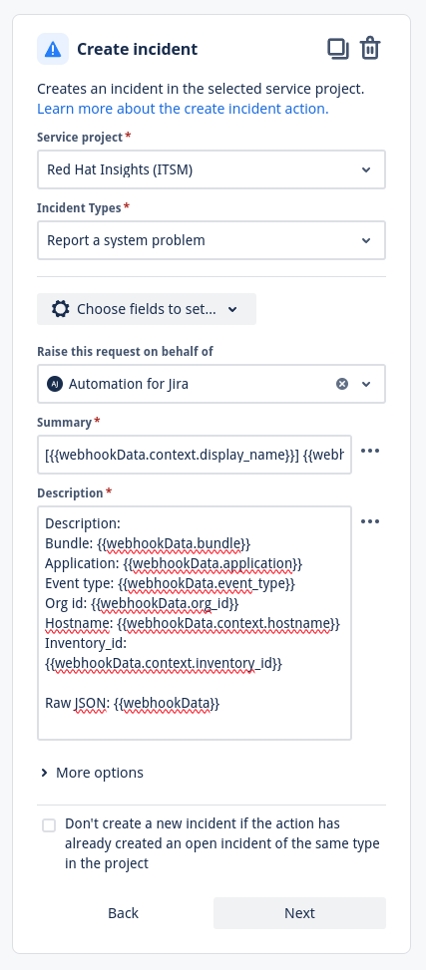Delete the Create incident action with trash icon
The height and width of the screenshot is (970, 426).
[x=370, y=49]
